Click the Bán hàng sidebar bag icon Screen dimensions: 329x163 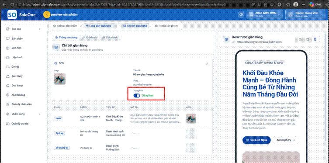[8, 76]
